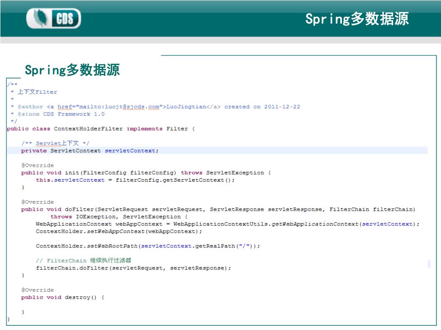Click 'WebApplicationContext webAppContext' declaration
Viewport: 441px width, 330px height.
(99, 224)
